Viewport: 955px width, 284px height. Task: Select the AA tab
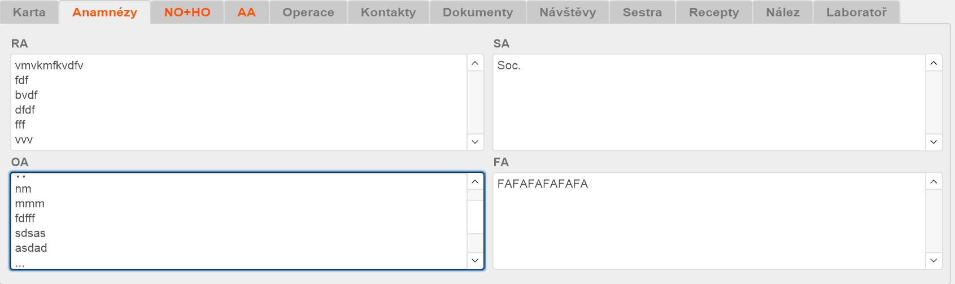pos(246,12)
